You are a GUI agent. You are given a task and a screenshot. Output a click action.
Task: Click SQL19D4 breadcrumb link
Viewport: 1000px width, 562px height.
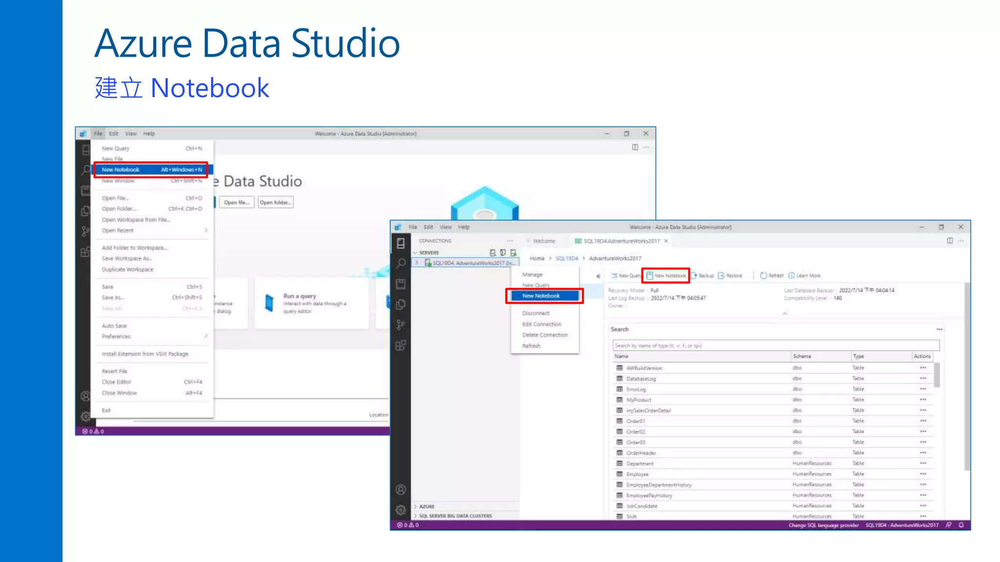point(566,259)
